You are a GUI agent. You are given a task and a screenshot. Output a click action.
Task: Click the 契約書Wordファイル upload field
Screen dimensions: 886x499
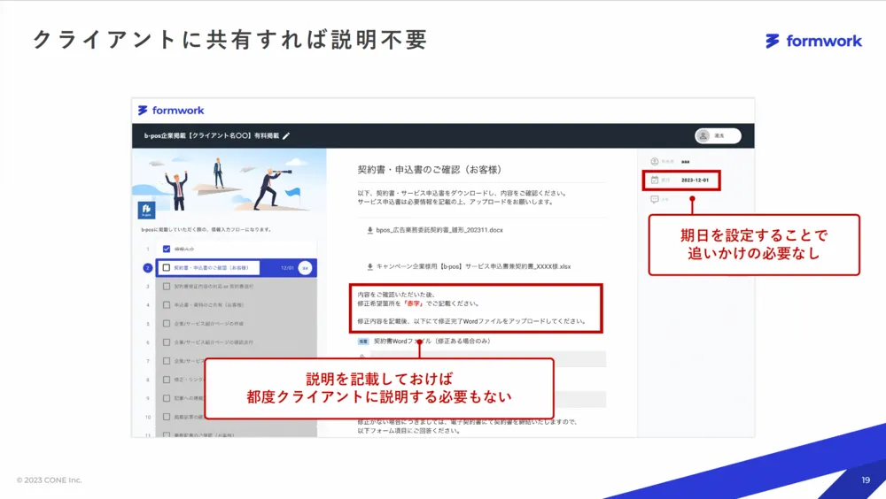(487, 358)
